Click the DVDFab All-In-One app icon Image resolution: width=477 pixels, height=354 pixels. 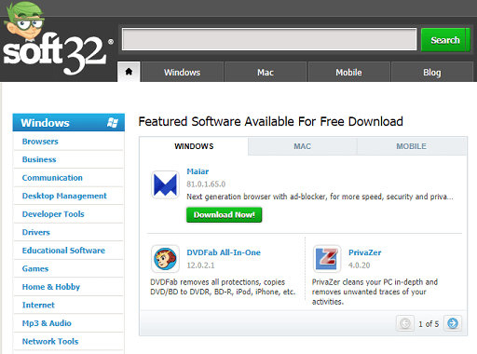165,259
